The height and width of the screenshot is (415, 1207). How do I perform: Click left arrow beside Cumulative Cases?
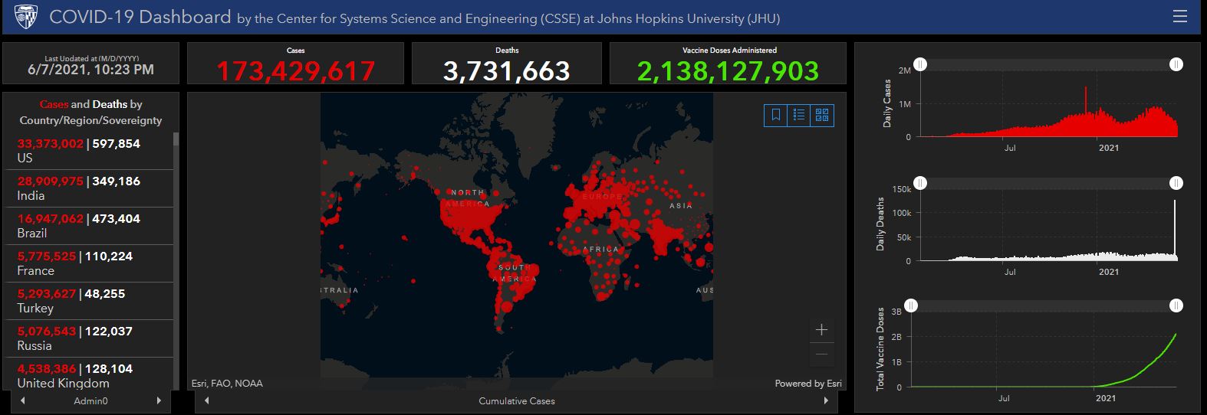pyautogui.click(x=206, y=400)
